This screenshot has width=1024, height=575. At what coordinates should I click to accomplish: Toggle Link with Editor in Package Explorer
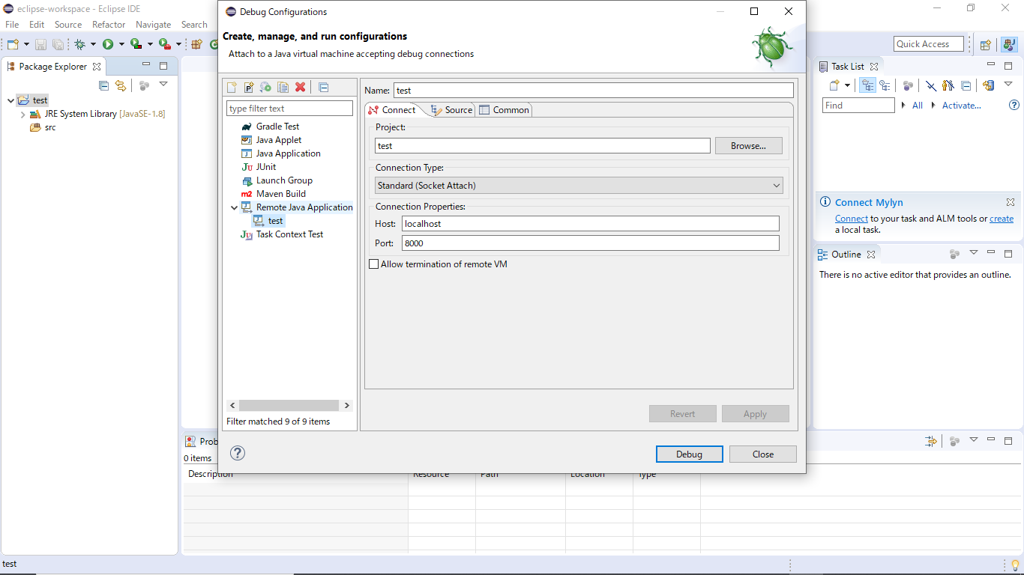tap(120, 85)
